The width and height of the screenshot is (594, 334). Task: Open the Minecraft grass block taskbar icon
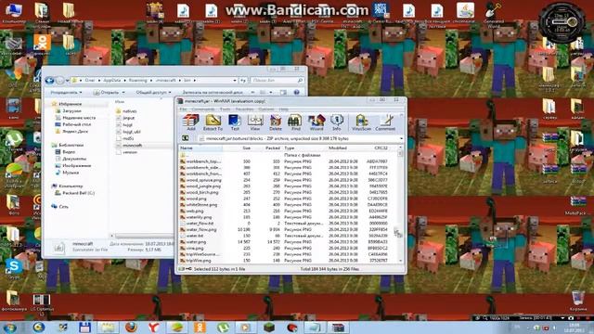tap(269, 328)
